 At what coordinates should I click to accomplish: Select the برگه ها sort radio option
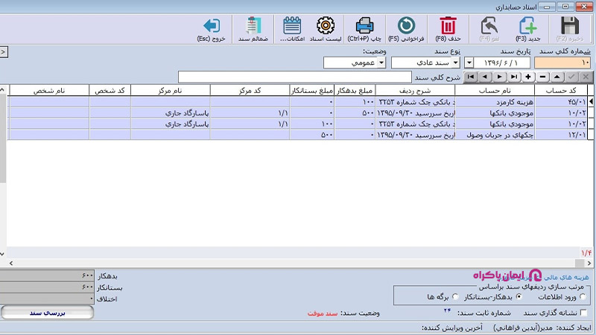(x=455, y=297)
